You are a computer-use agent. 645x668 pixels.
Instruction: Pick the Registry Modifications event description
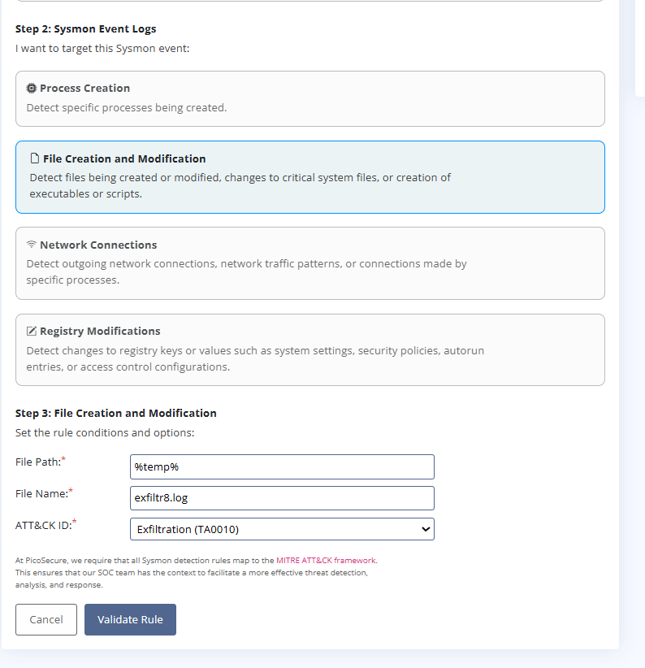[255, 358]
